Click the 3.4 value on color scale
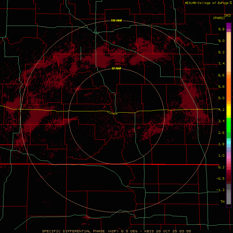 (x=221, y=121)
